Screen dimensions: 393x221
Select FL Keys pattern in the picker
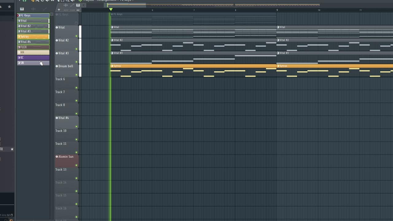[x=33, y=15]
